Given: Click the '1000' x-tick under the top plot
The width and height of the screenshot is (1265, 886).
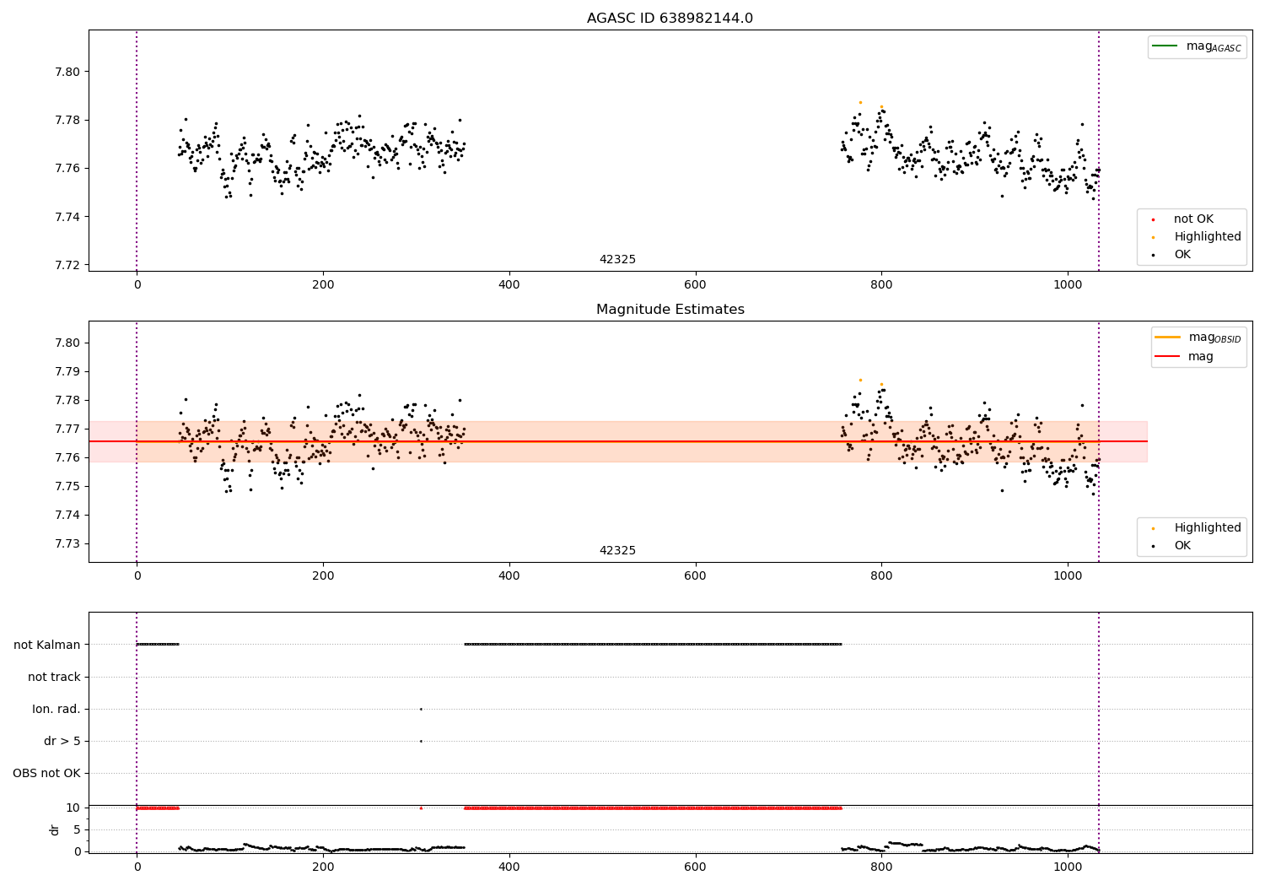Looking at the screenshot, I should pos(1068,285).
